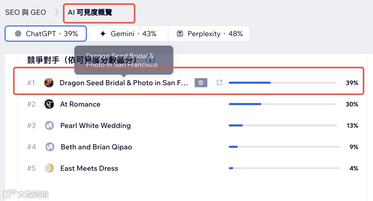Switch to the Gemini 43% tab
This screenshot has width=373, height=201.
tap(127, 34)
